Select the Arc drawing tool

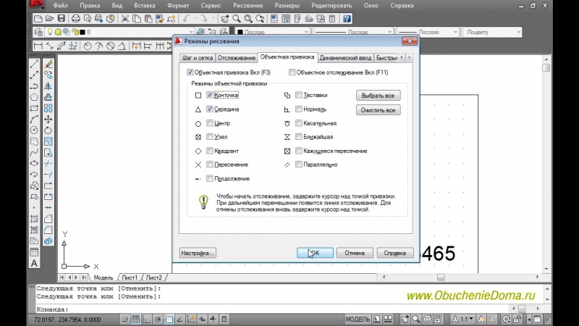click(34, 119)
